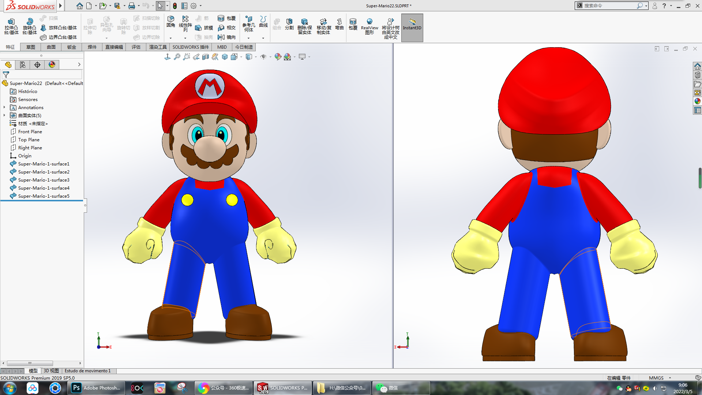Viewport: 702px width, 395px height.
Task: Select the 圆角 fillet tool
Action: 171,22
